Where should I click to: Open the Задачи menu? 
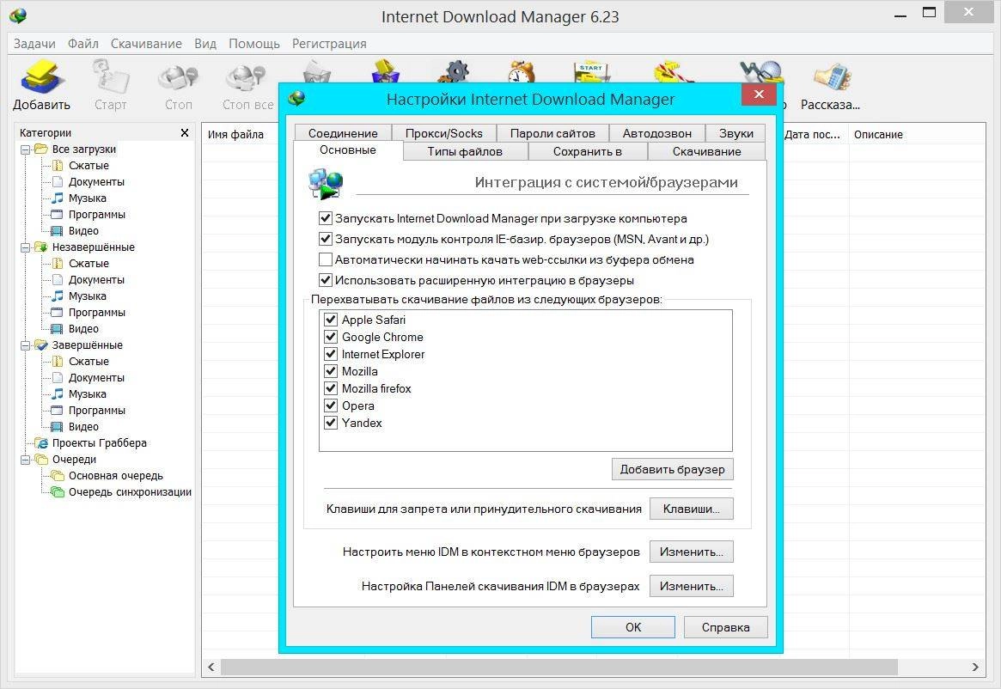coord(34,44)
